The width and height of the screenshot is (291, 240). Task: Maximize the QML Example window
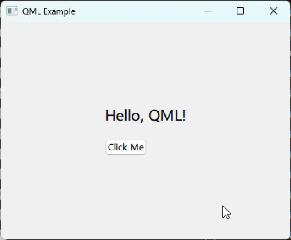[241, 11]
